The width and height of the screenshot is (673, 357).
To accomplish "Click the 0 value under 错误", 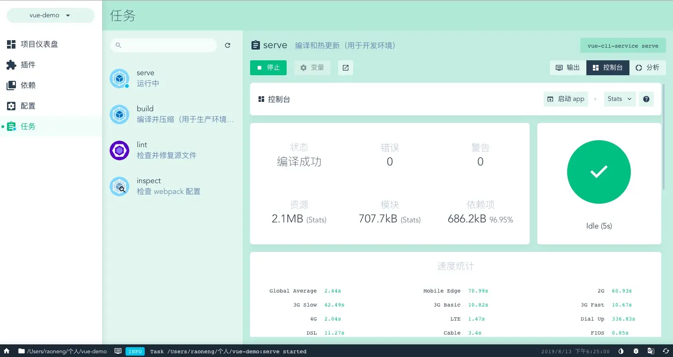I will [390, 162].
